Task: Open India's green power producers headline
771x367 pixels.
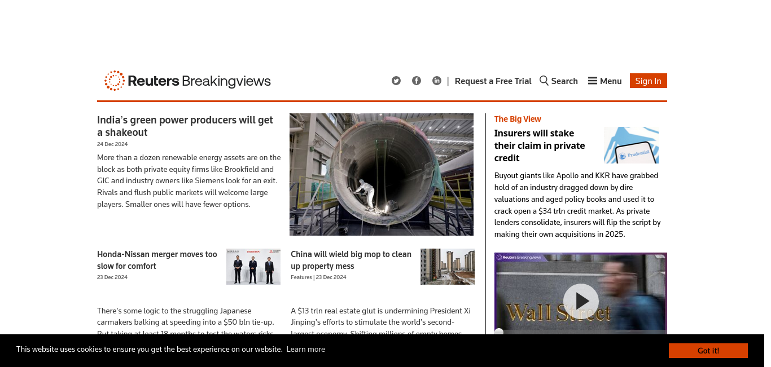Action: pyautogui.click(x=185, y=126)
